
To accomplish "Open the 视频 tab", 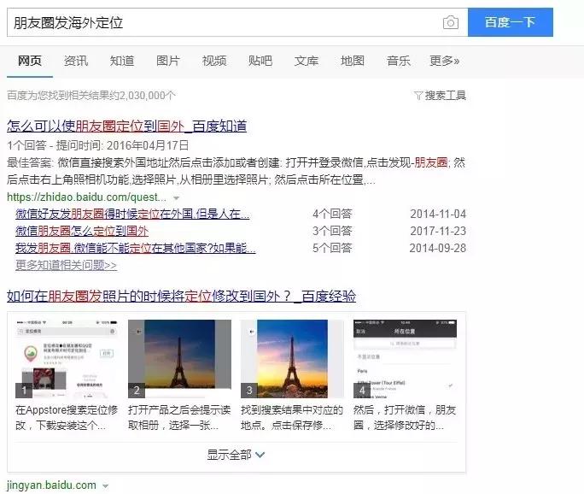I will pyautogui.click(x=214, y=61).
